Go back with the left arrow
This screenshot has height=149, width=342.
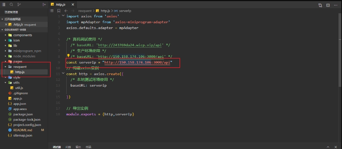[x=66, y=11]
